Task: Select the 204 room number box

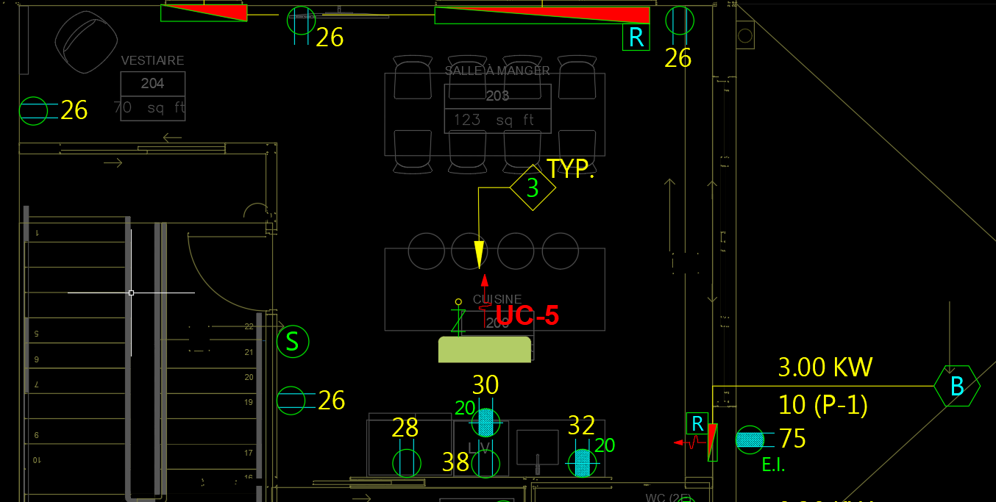Action: [x=152, y=84]
